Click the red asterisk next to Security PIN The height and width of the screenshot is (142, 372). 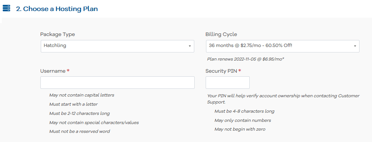240,71
